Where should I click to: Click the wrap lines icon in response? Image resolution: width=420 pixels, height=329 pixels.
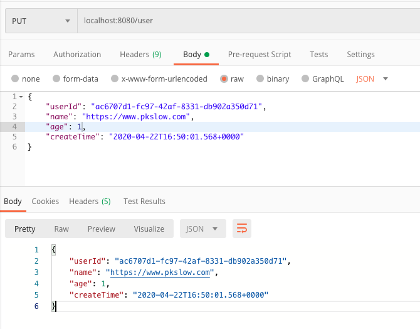tap(242, 229)
